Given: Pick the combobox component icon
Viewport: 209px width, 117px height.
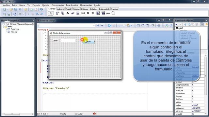Looking at the screenshot, I should [x=103, y=13].
